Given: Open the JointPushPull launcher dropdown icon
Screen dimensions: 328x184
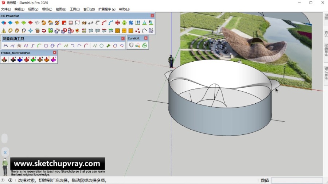Looking at the screenshot, I should pos(4,60).
